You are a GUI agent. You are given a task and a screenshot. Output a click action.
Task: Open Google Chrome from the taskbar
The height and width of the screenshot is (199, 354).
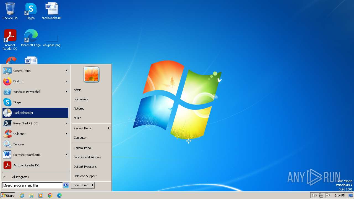tap(50, 195)
